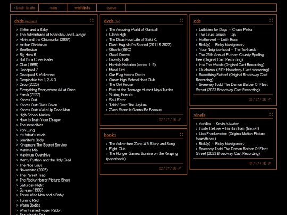Select 'Monty Python and the Holy Grail'
This screenshot has width=287, height=215.
pyautogui.click(x=45, y=160)
